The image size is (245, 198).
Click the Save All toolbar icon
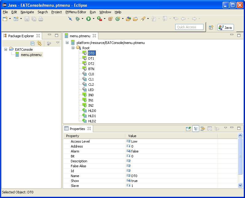pos(34,19)
